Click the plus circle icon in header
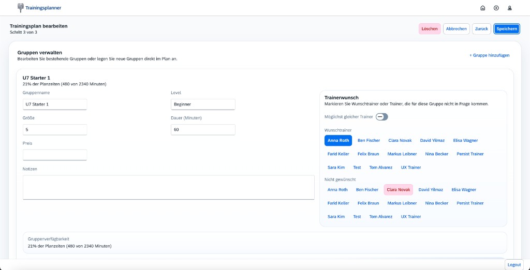The height and width of the screenshot is (270, 530). 496,8
